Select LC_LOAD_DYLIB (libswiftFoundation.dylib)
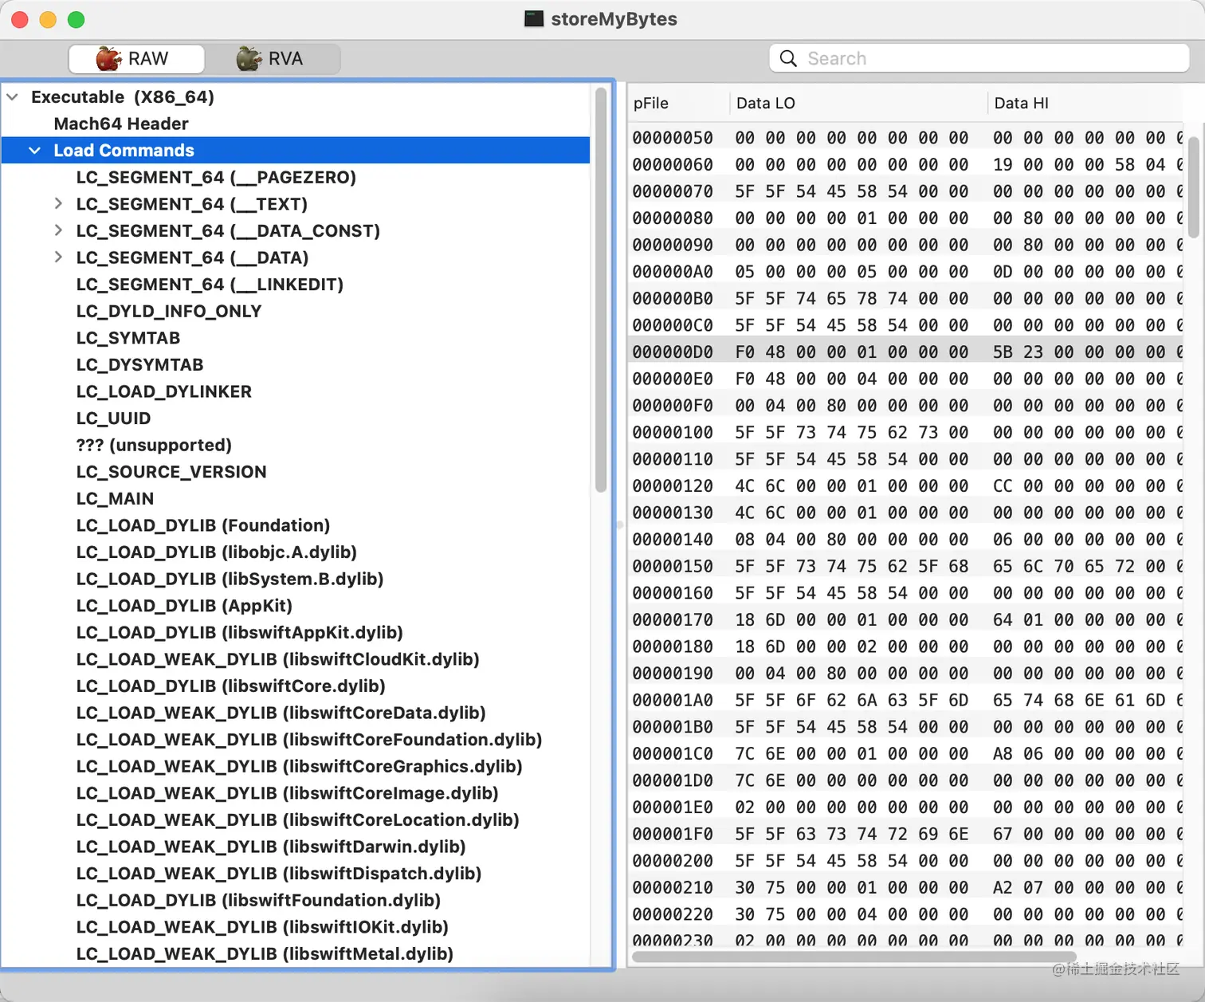 [x=259, y=900]
